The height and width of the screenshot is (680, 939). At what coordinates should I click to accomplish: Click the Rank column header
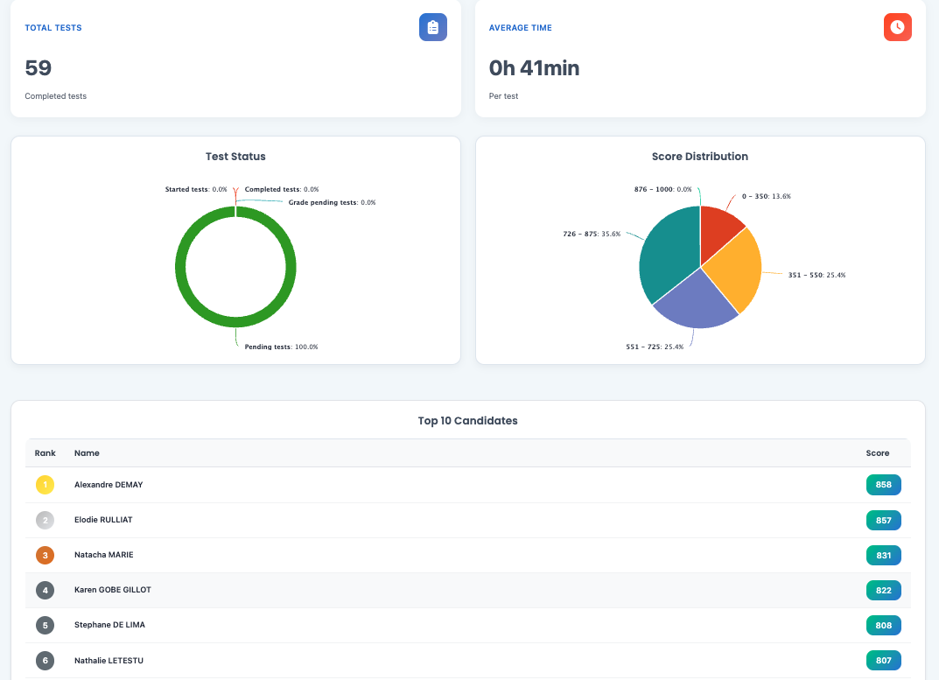coord(45,452)
